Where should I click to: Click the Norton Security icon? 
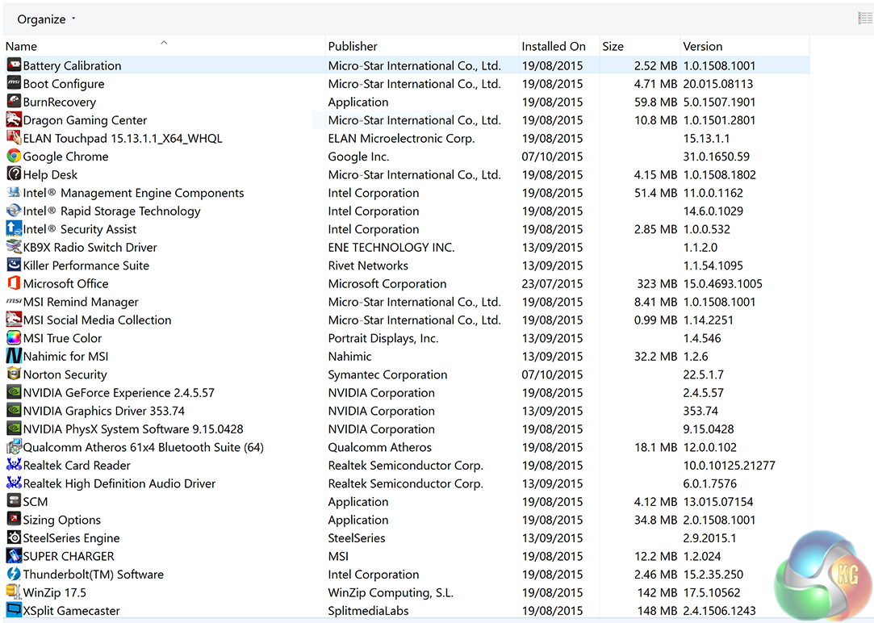click(x=14, y=374)
